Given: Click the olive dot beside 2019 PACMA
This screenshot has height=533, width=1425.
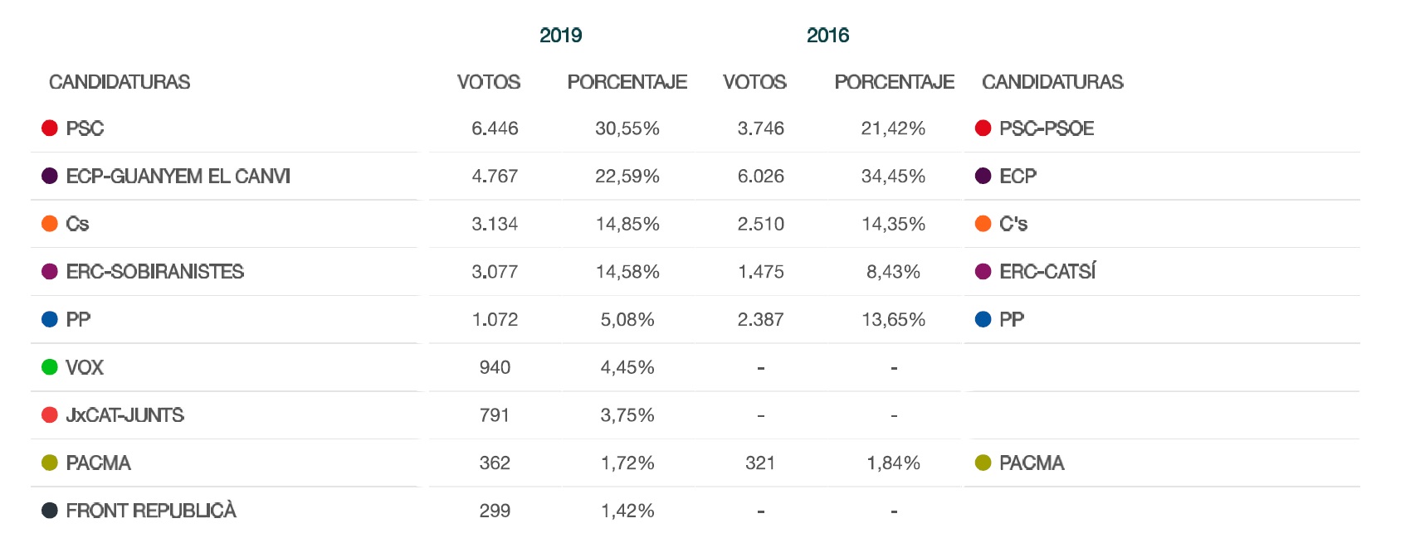Looking at the screenshot, I should coord(50,463).
